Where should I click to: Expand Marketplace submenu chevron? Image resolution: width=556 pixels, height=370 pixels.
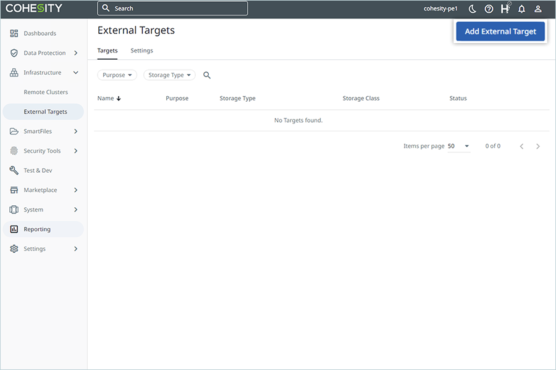point(75,190)
